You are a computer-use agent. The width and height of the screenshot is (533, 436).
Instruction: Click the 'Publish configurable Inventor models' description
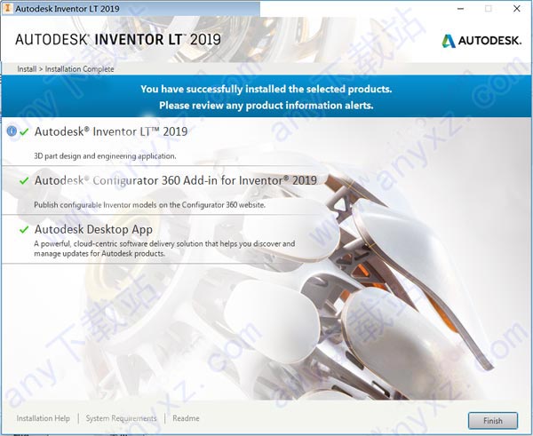pyautogui.click(x=149, y=205)
